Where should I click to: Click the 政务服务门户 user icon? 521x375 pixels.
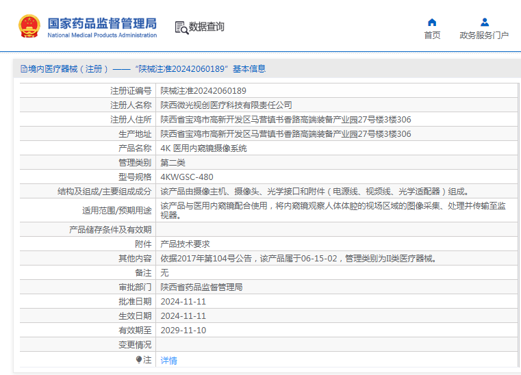click(x=485, y=23)
